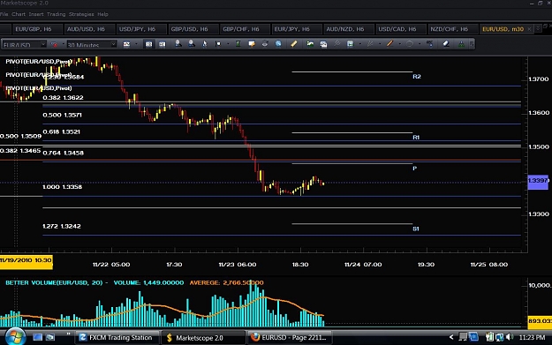Viewport: 552px width, 345px height.
Task: Click the R2 pivot level label
Action: 417,76
